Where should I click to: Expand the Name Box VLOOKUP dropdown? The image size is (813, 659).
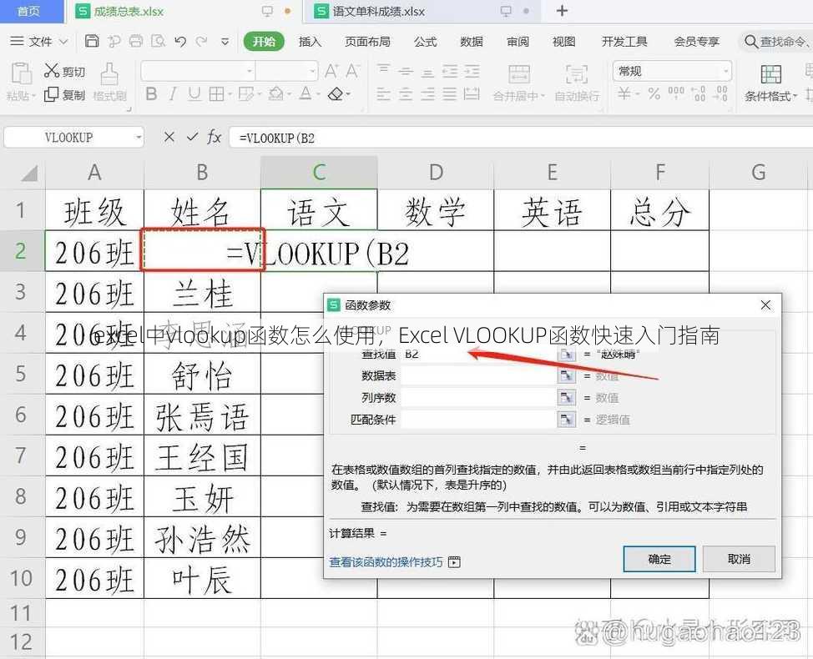[139, 138]
